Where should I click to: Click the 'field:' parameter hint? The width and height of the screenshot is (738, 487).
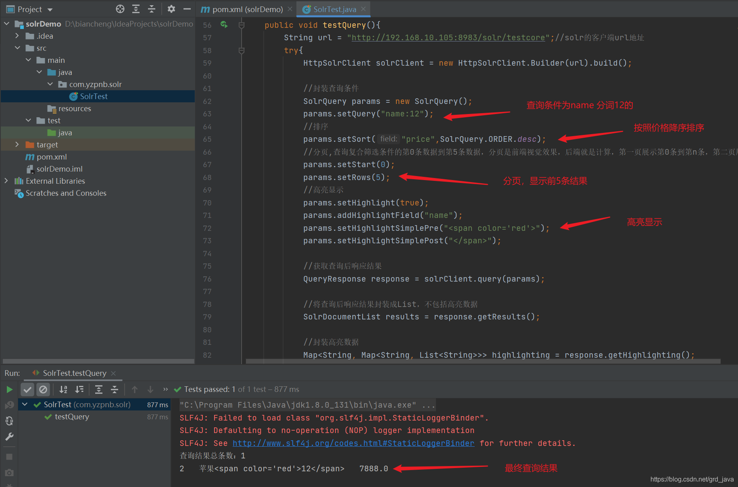pos(389,139)
